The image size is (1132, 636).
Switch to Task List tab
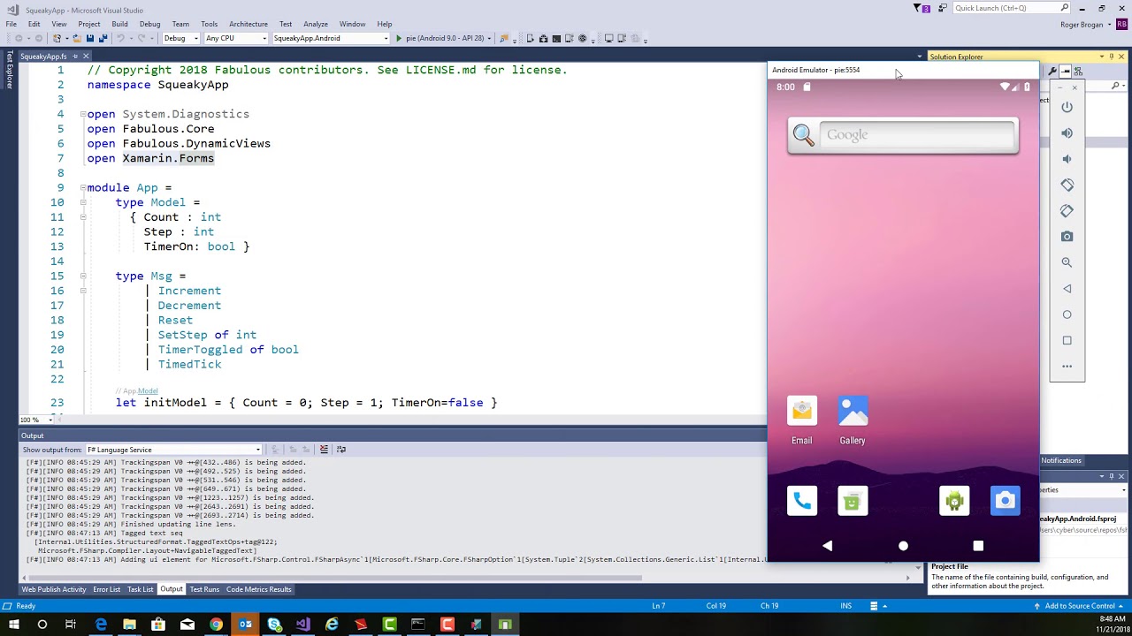(x=140, y=589)
